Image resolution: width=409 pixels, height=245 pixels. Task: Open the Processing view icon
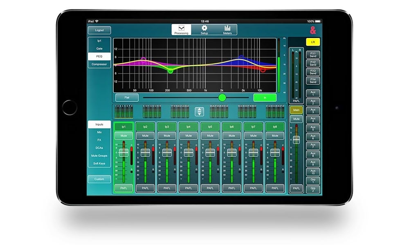[181, 28]
